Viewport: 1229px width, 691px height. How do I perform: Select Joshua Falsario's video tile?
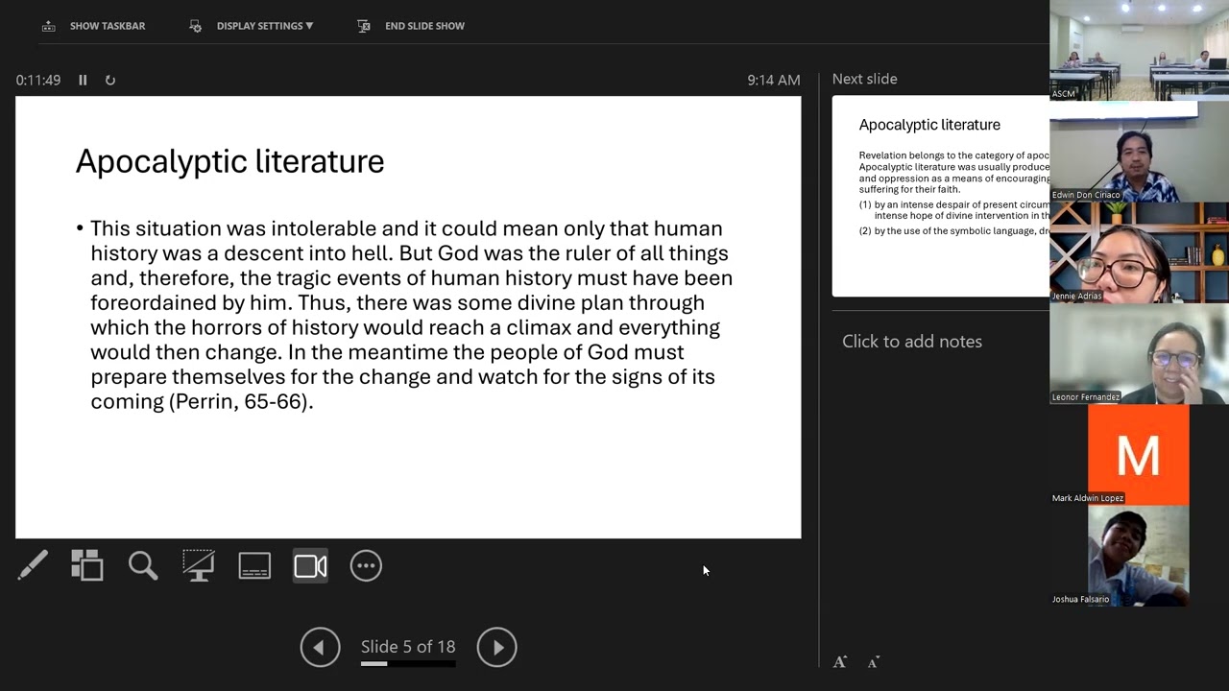1139,556
